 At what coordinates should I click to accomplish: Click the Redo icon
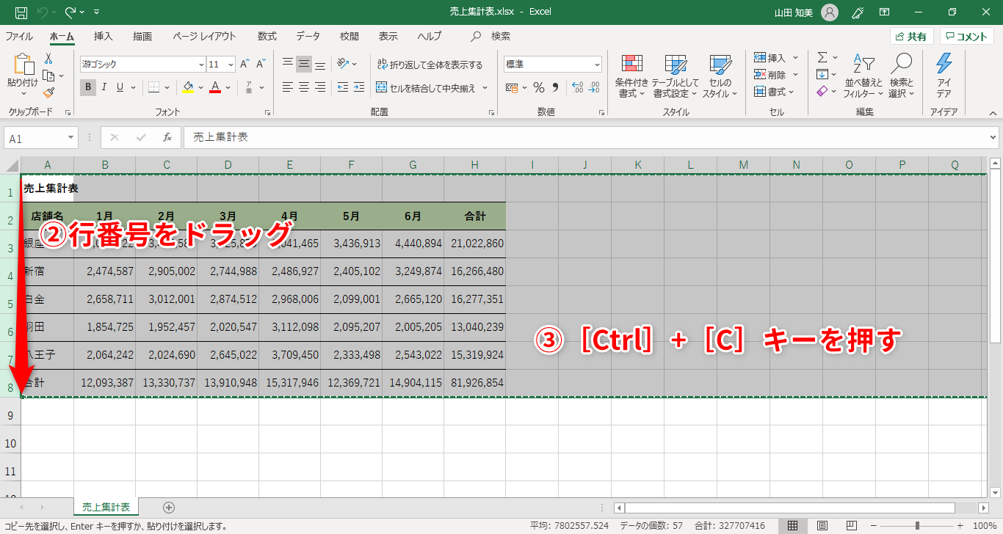coord(70,12)
